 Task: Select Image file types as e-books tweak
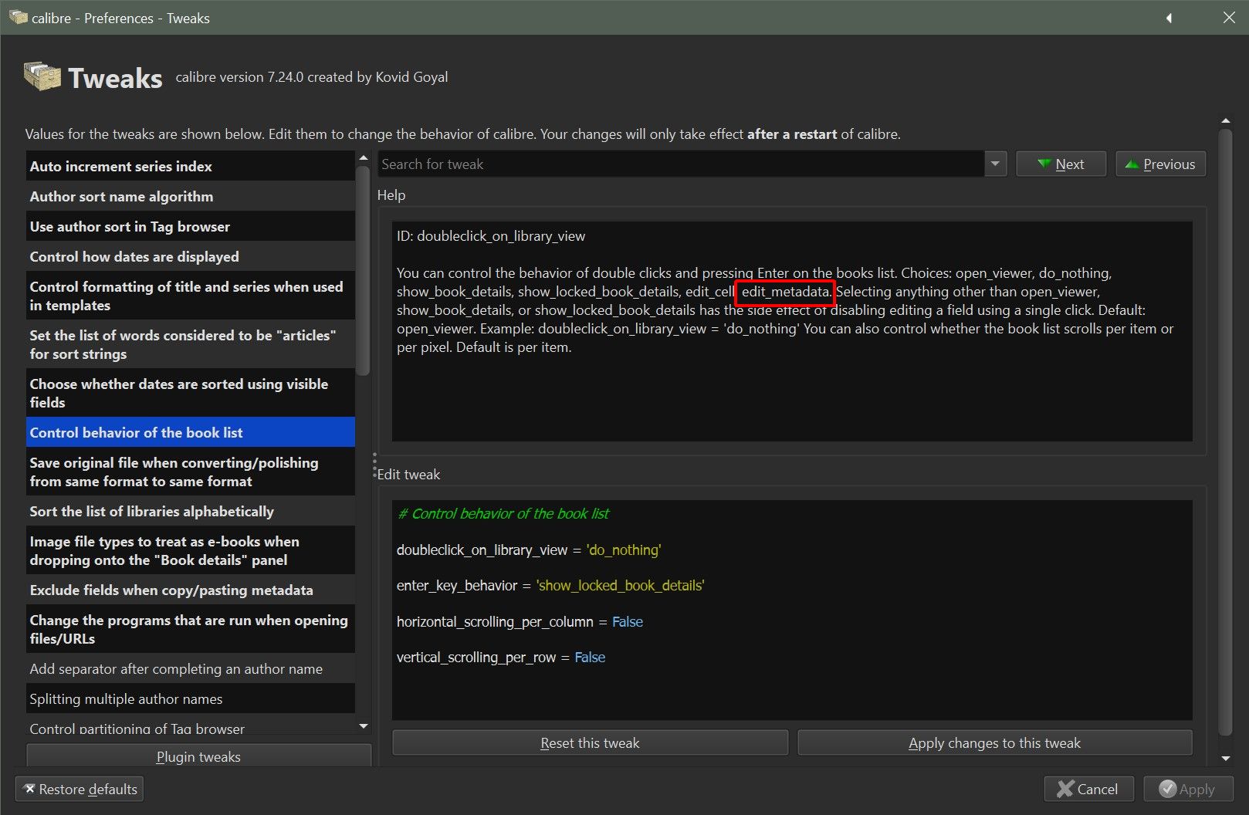(x=191, y=550)
